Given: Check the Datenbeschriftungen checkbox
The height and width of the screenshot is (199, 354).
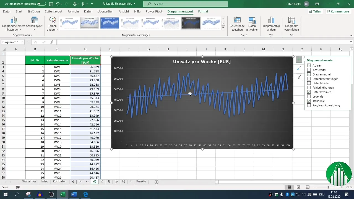Looking at the screenshot, I should tap(309, 79).
